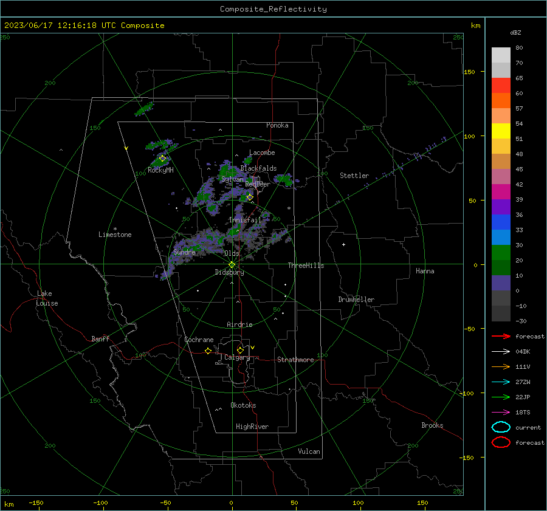Click the yellow diamond marker above Calgary

pos(240,350)
